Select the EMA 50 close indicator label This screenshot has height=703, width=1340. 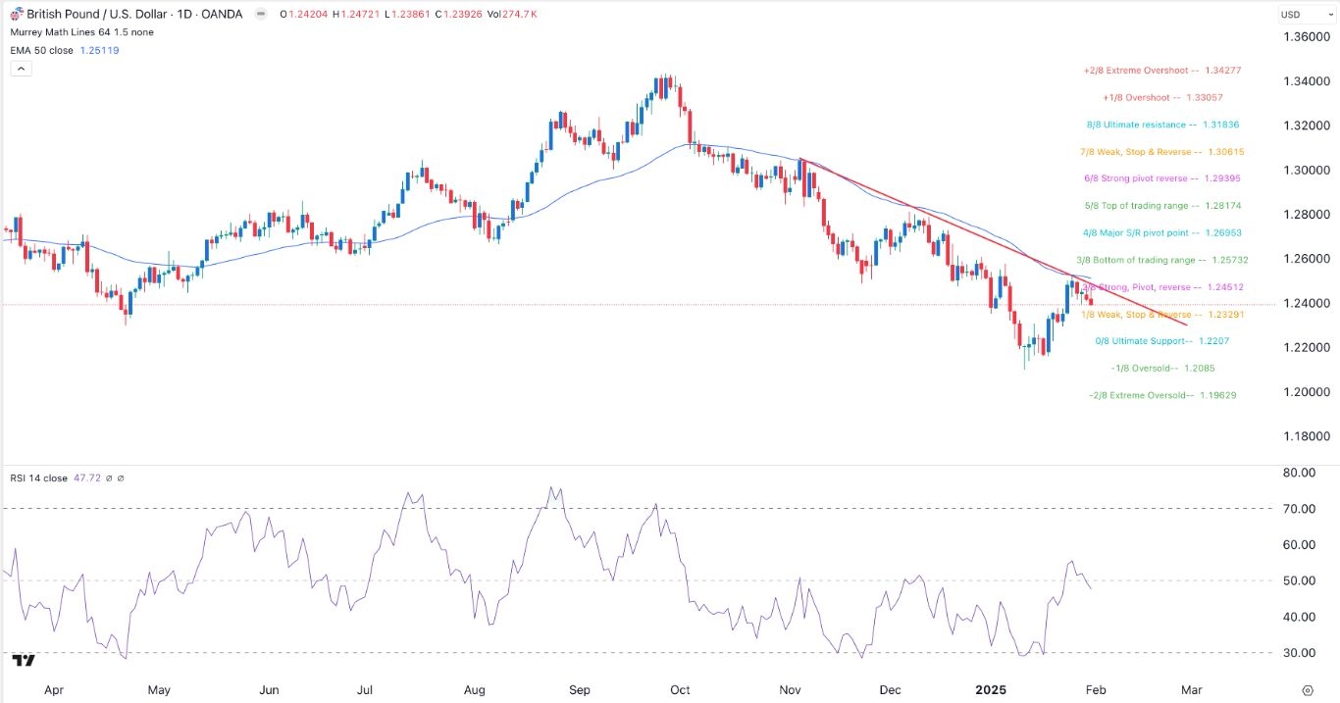[x=42, y=50]
